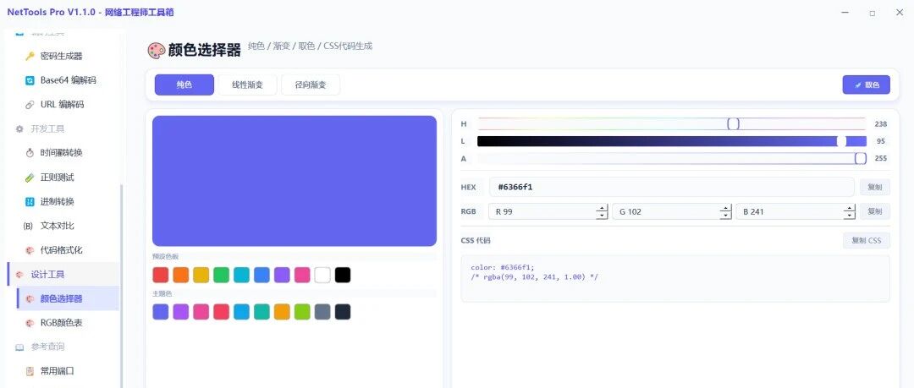Choose the lime green swatch in 主题色
The width and height of the screenshot is (914, 388).
pyautogui.click(x=302, y=312)
